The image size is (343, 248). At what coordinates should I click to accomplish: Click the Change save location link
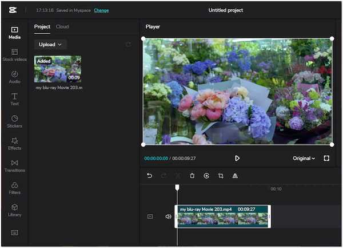[101, 10]
